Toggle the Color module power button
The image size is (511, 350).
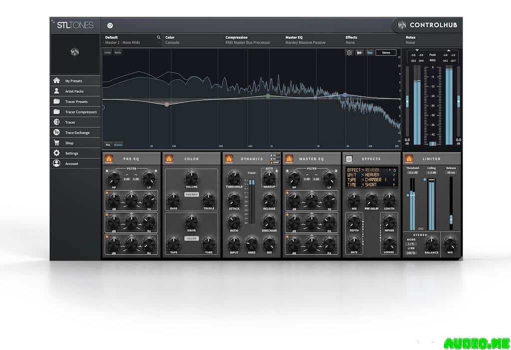pyautogui.click(x=169, y=159)
